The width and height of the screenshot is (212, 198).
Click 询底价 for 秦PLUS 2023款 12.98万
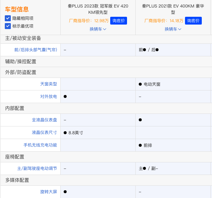pyautogui.click(x=118, y=21)
